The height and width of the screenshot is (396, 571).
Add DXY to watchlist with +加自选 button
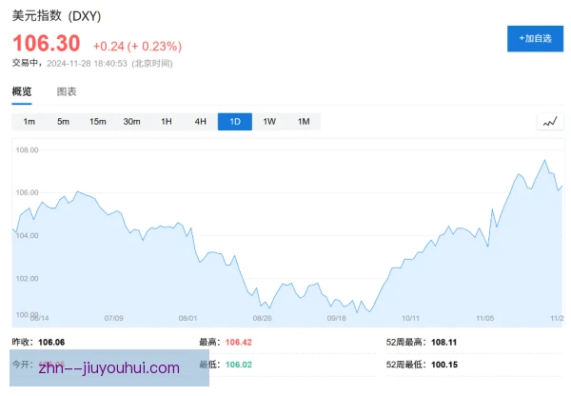point(535,39)
